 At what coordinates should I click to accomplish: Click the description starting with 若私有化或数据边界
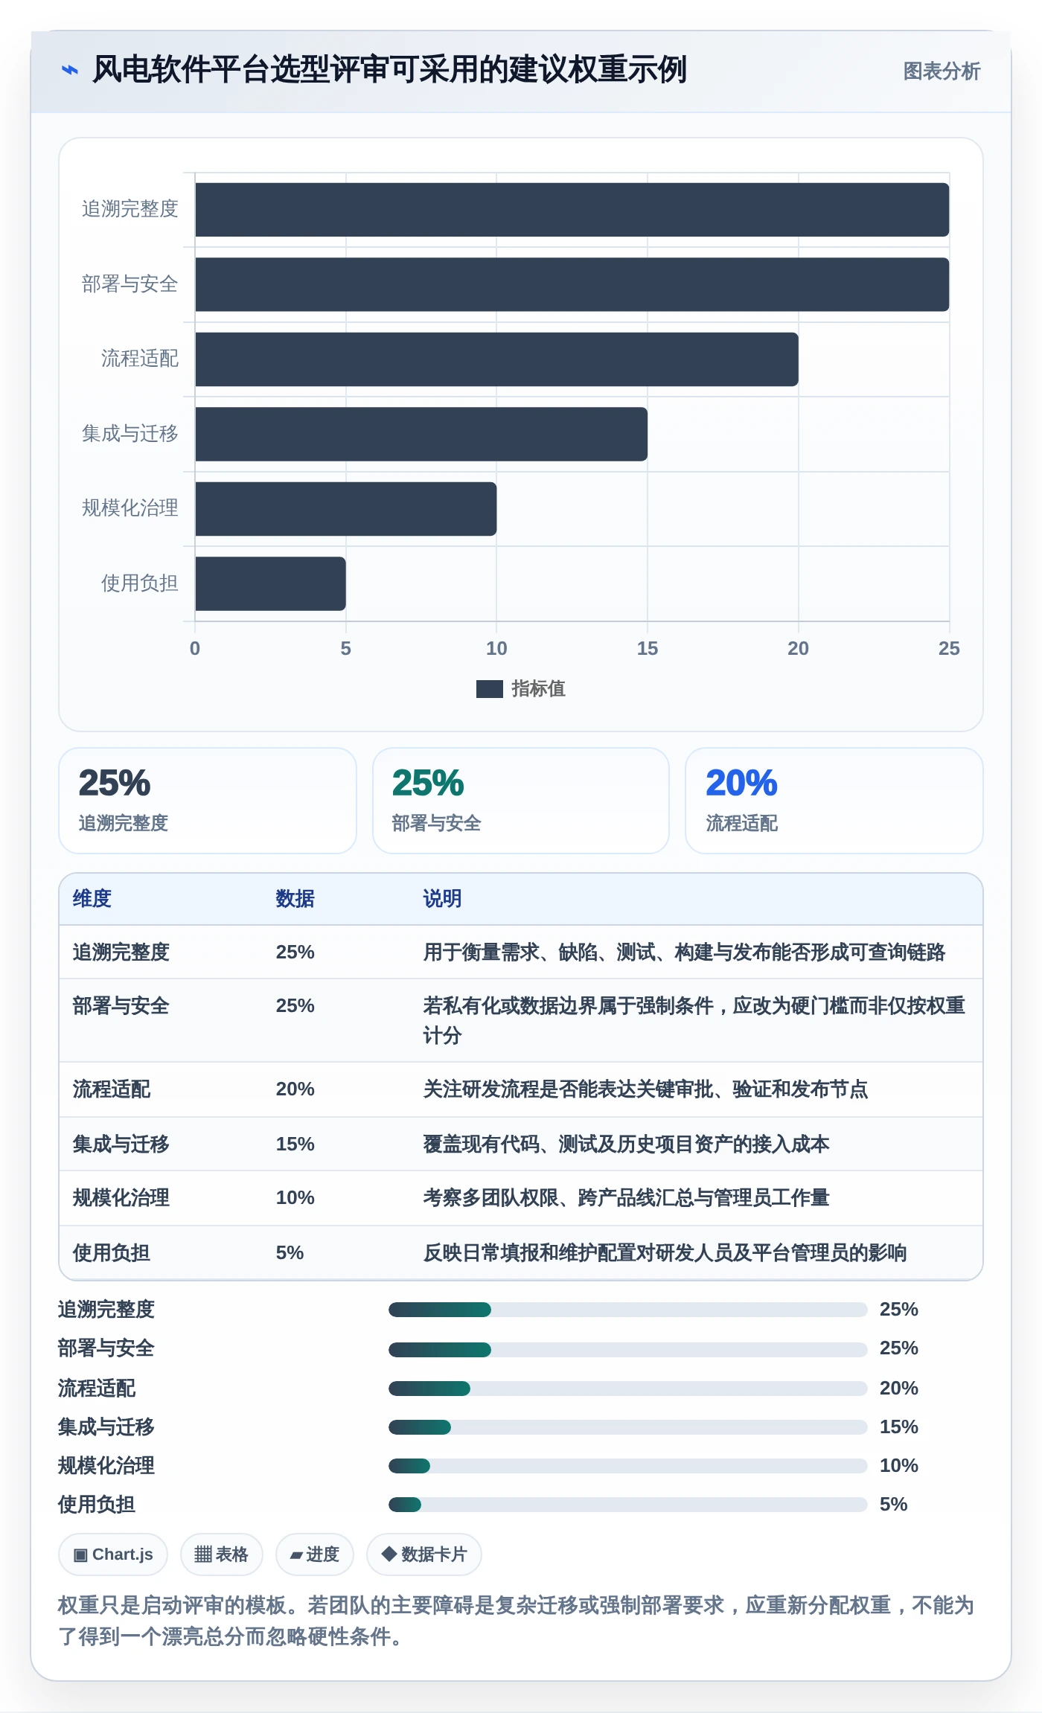coord(694,1021)
